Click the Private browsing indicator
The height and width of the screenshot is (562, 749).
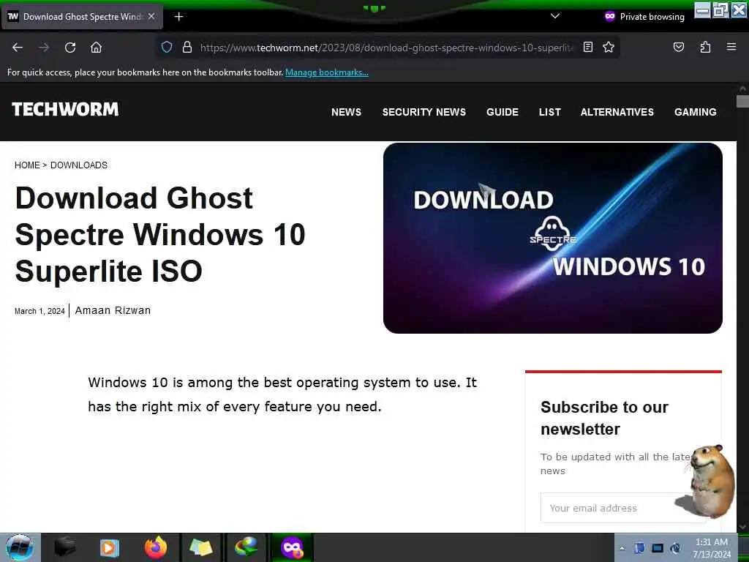click(644, 16)
